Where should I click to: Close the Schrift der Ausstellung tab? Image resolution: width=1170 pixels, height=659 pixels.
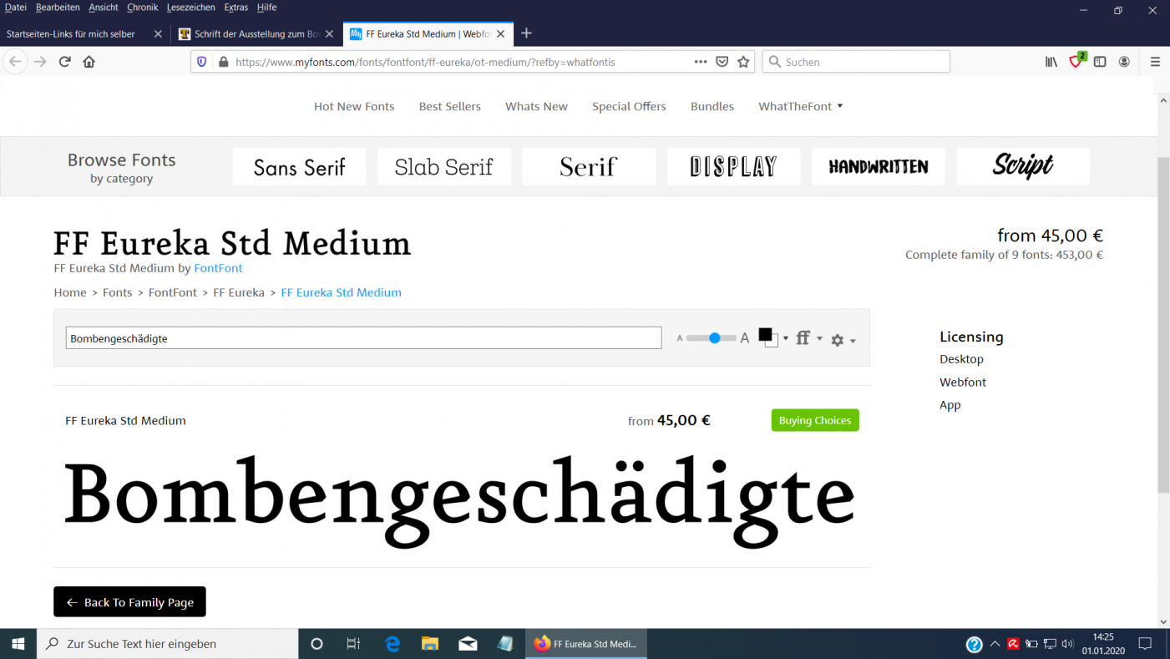coord(329,34)
